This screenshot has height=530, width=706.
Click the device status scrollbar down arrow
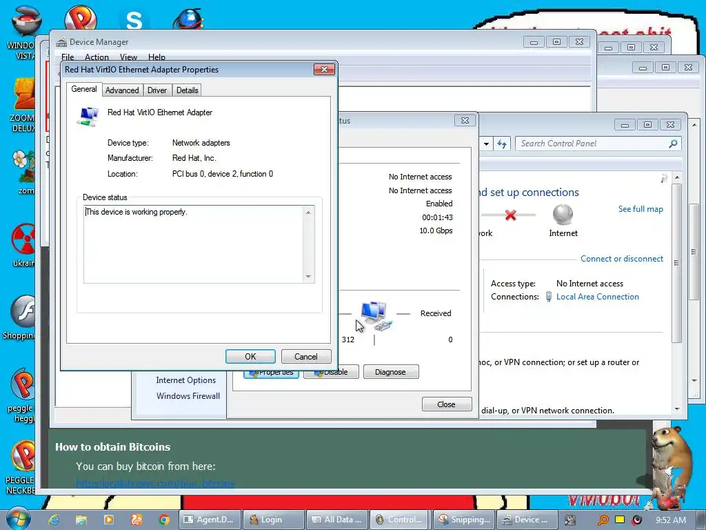(x=308, y=276)
